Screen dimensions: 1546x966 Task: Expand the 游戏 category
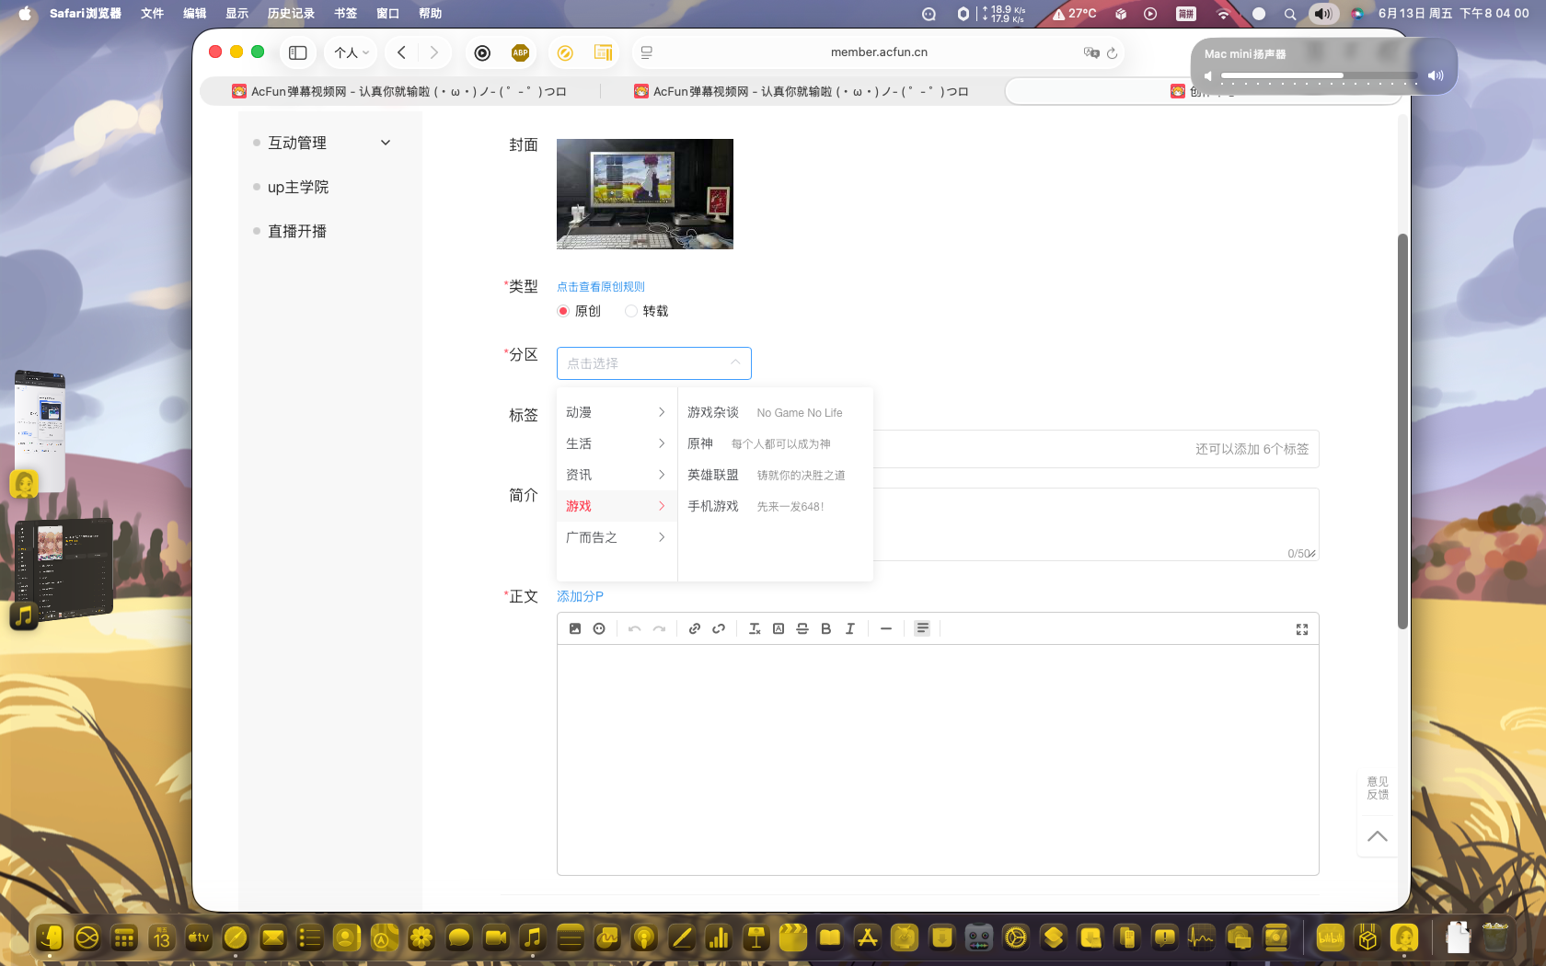pos(617,506)
